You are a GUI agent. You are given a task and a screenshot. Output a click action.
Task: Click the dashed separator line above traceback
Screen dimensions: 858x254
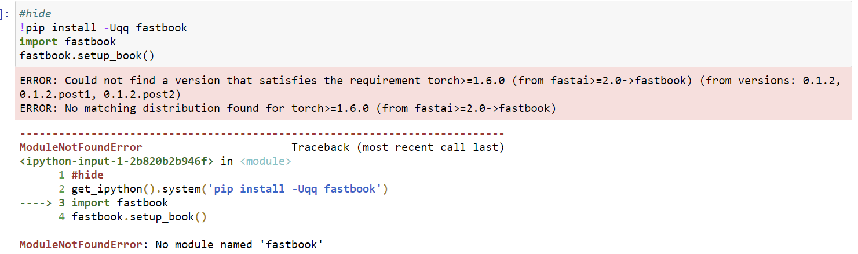(262, 134)
